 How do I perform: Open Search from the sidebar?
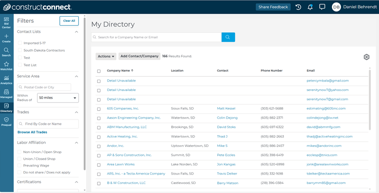point(6,52)
